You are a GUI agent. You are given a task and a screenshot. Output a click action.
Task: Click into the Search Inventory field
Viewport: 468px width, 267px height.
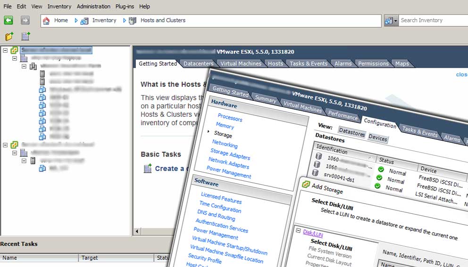(x=434, y=21)
